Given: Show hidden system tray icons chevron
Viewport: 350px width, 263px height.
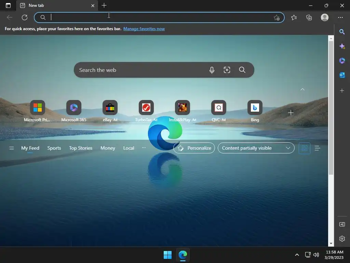Looking at the screenshot, I should (297, 255).
